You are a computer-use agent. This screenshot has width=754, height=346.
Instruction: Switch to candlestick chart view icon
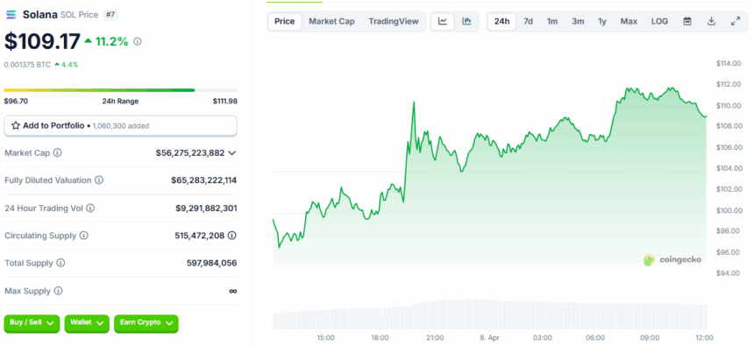tap(466, 21)
